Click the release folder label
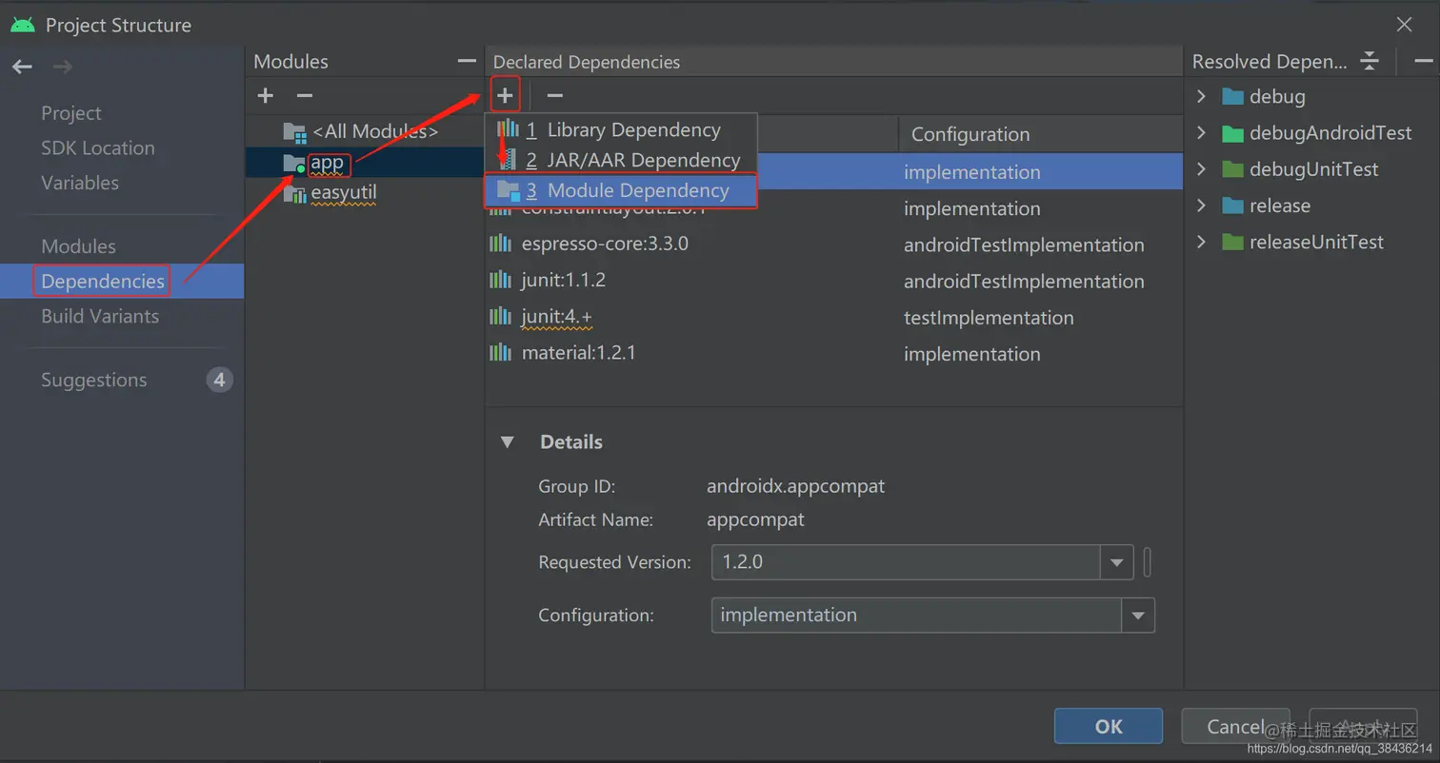Screen dimensions: 1440x763 1280,205
